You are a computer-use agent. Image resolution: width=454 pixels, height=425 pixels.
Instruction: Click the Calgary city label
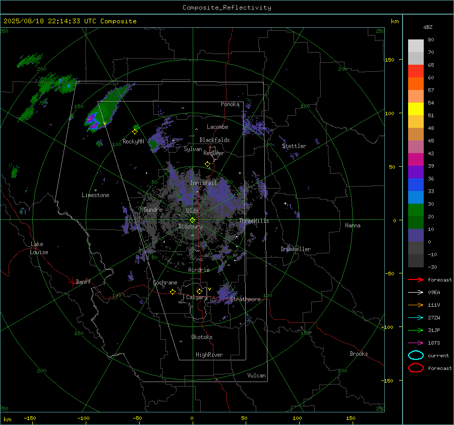(x=197, y=297)
